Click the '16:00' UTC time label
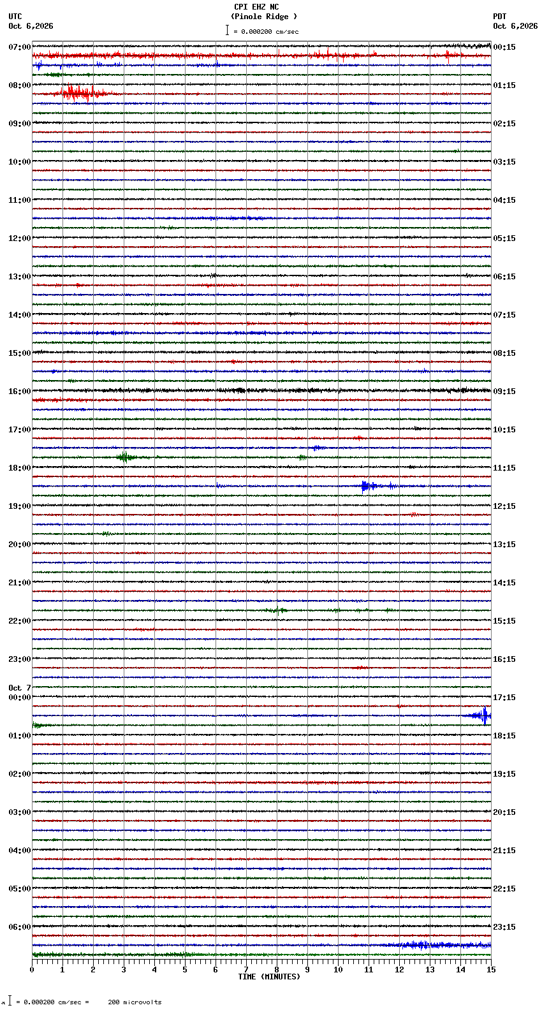This screenshot has width=542, height=1010. (20, 392)
